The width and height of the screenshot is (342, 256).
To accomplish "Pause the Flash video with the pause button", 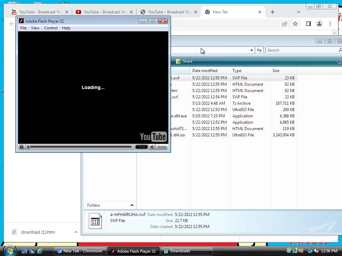I will (21, 147).
